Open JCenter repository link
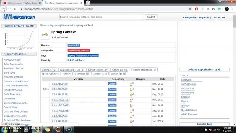Image resolution: width=236 pixels, height=133 pixels. [x=185, y=102]
